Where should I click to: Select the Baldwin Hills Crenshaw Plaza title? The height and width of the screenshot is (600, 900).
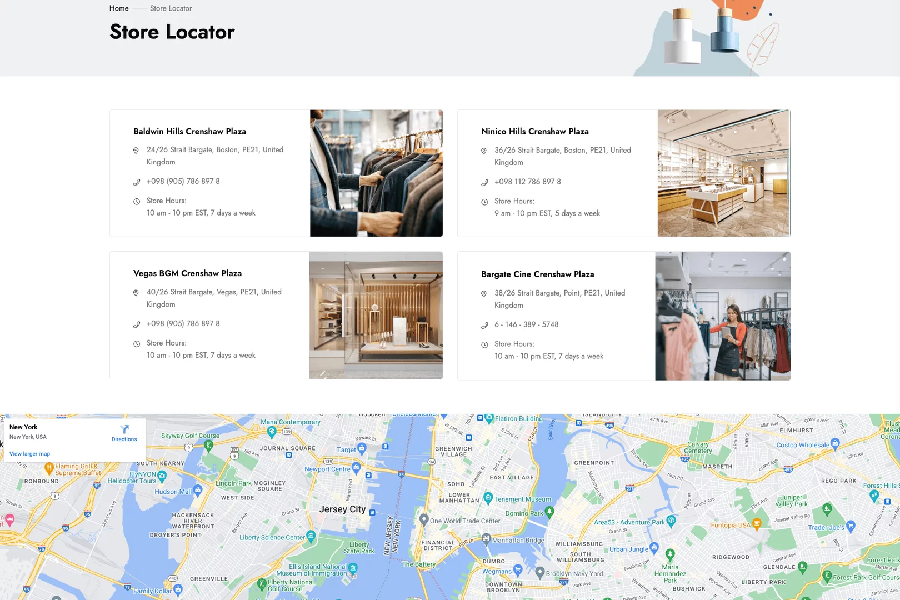coord(189,132)
